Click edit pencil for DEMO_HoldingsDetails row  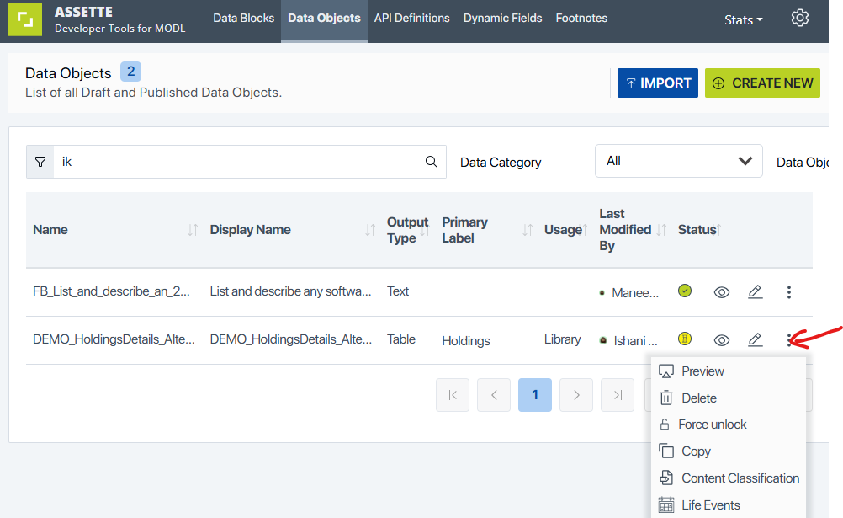point(755,340)
